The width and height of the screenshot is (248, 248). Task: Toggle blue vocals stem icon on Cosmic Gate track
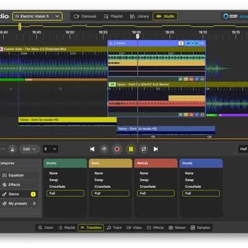pyautogui.click(x=197, y=79)
